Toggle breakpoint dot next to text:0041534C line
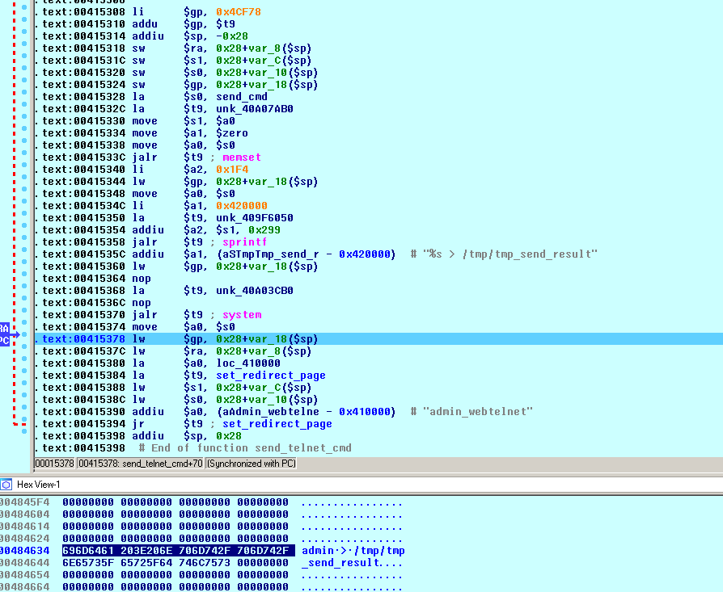This screenshot has width=723, height=592. tap(24, 201)
